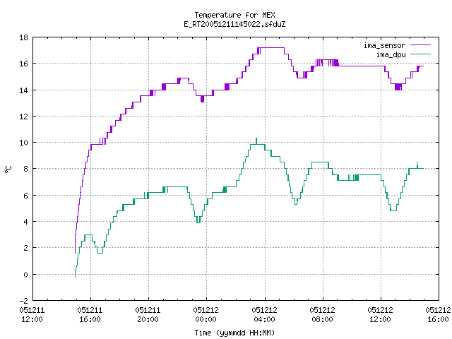
Task: Click the y-axis label '-2'
Action: point(23,301)
